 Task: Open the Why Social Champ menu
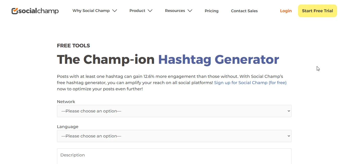[x=91, y=11]
